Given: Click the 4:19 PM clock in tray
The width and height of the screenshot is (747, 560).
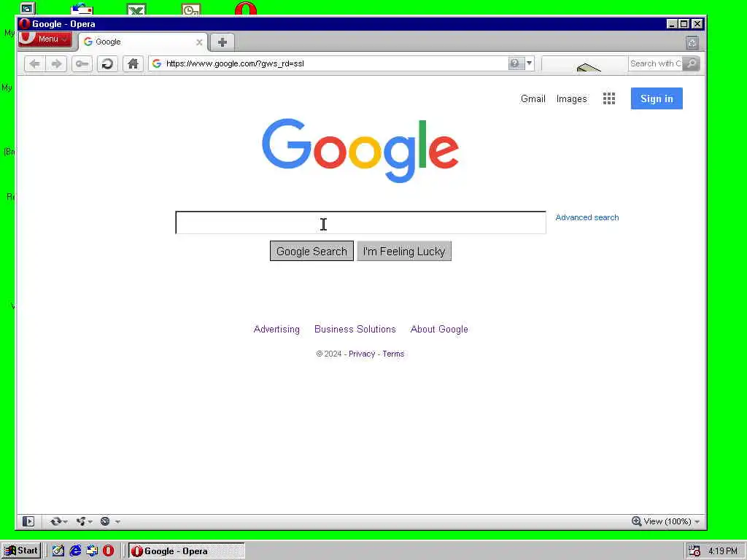Looking at the screenshot, I should pyautogui.click(x=723, y=551).
